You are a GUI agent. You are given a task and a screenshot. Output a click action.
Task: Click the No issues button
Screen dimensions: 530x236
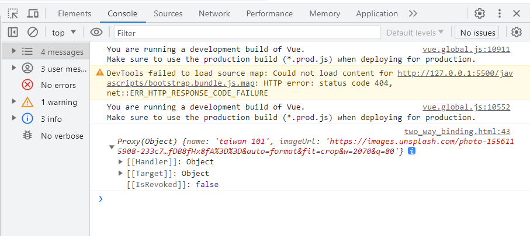477,33
